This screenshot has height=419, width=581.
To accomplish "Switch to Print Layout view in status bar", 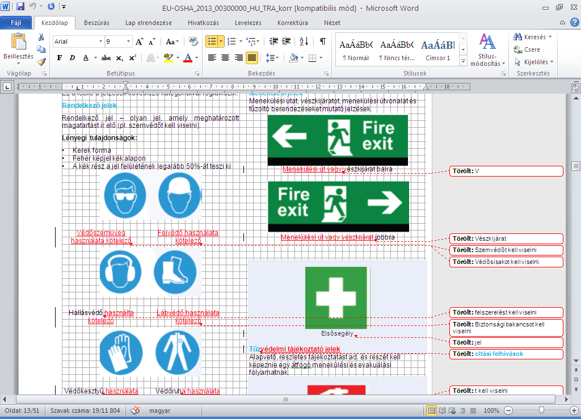I will click(x=431, y=410).
